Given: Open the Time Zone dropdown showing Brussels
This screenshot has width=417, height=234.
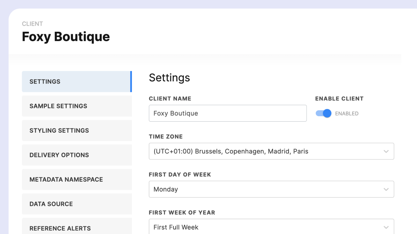Looking at the screenshot, I should [x=271, y=151].
